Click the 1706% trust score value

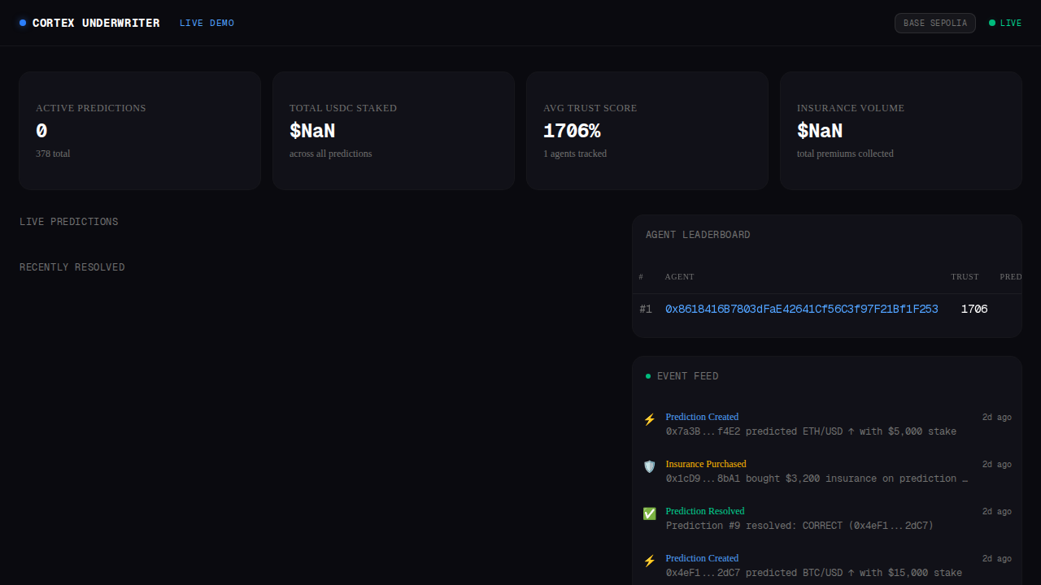click(572, 131)
